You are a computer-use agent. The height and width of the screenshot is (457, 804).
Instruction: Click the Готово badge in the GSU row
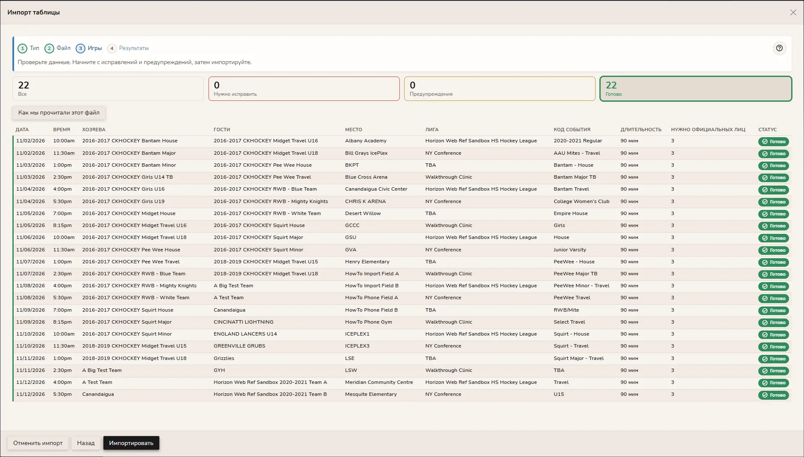point(774,238)
